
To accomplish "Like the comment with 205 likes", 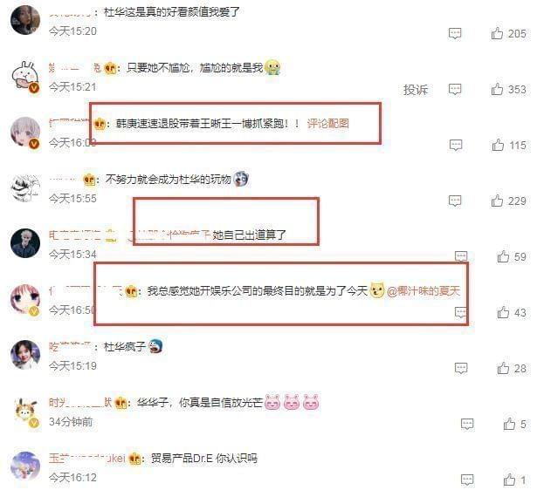I will click(497, 33).
